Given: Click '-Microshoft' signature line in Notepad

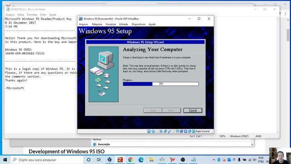Looking at the screenshot, I should click(x=15, y=88).
